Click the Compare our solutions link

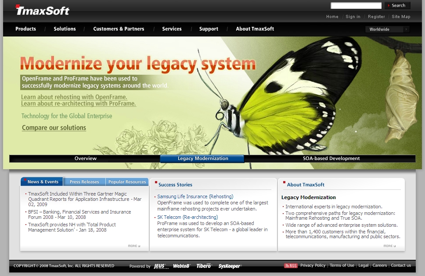(54, 127)
